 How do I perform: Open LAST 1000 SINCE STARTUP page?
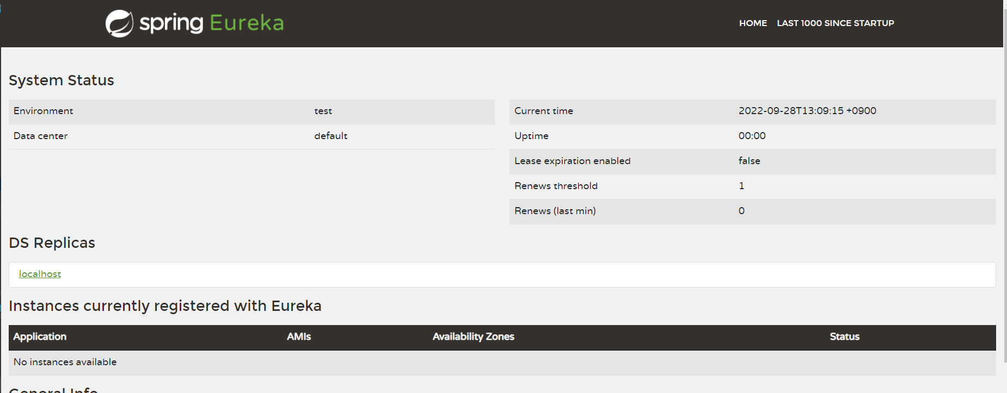(835, 23)
